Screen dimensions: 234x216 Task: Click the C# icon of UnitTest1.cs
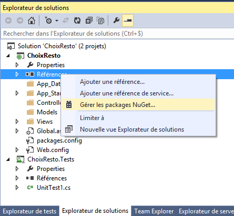(30, 188)
